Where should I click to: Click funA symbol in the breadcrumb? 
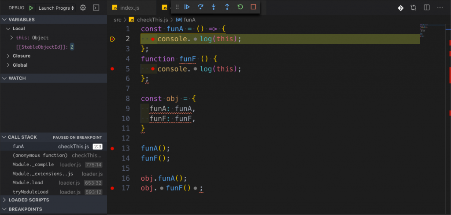189,19
